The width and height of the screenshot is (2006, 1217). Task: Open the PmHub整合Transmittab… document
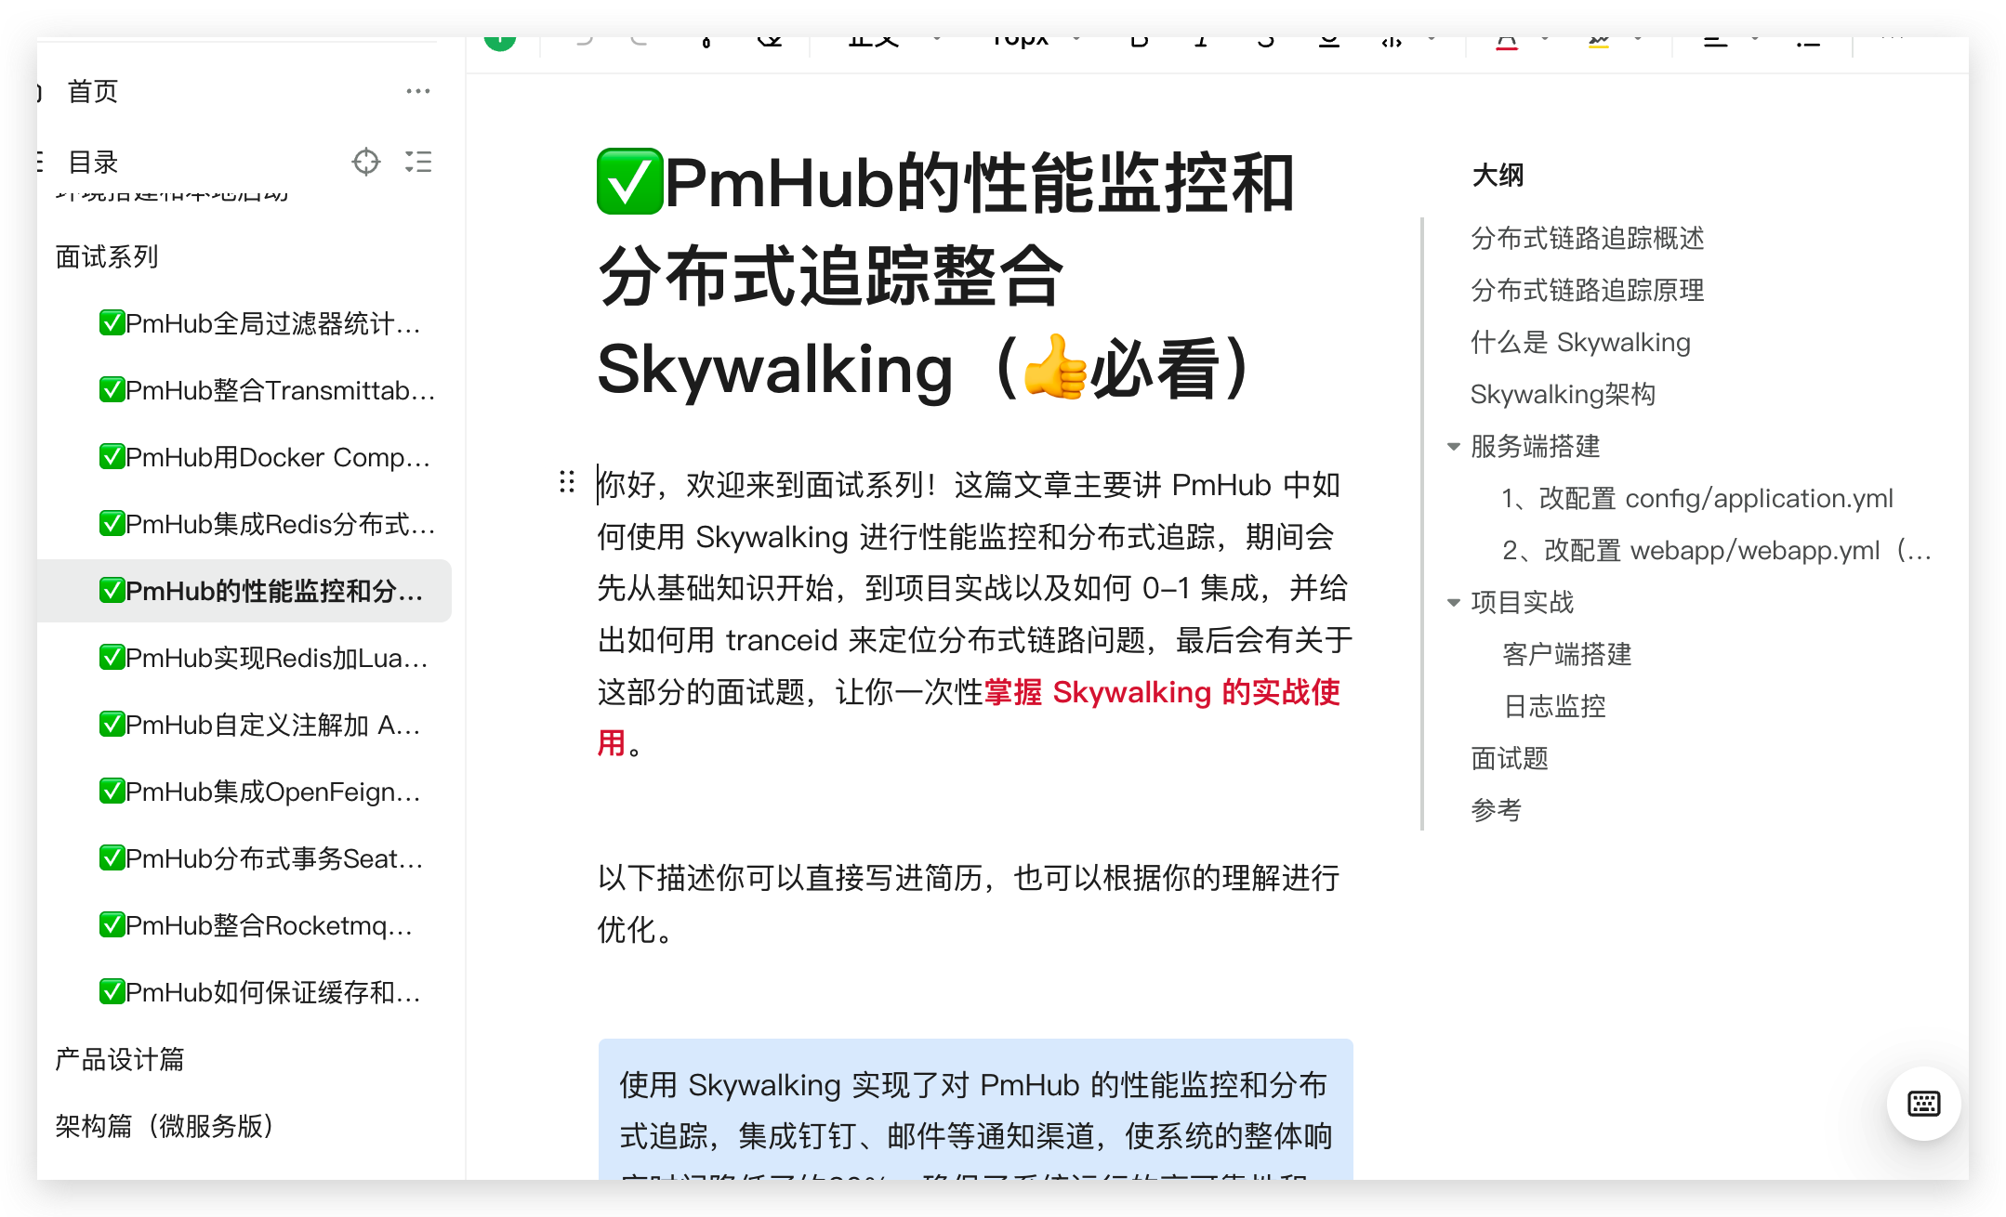(268, 390)
